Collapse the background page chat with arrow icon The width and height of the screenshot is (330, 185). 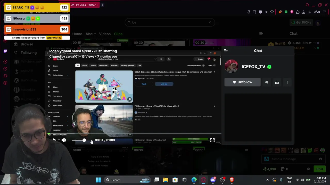(261, 34)
